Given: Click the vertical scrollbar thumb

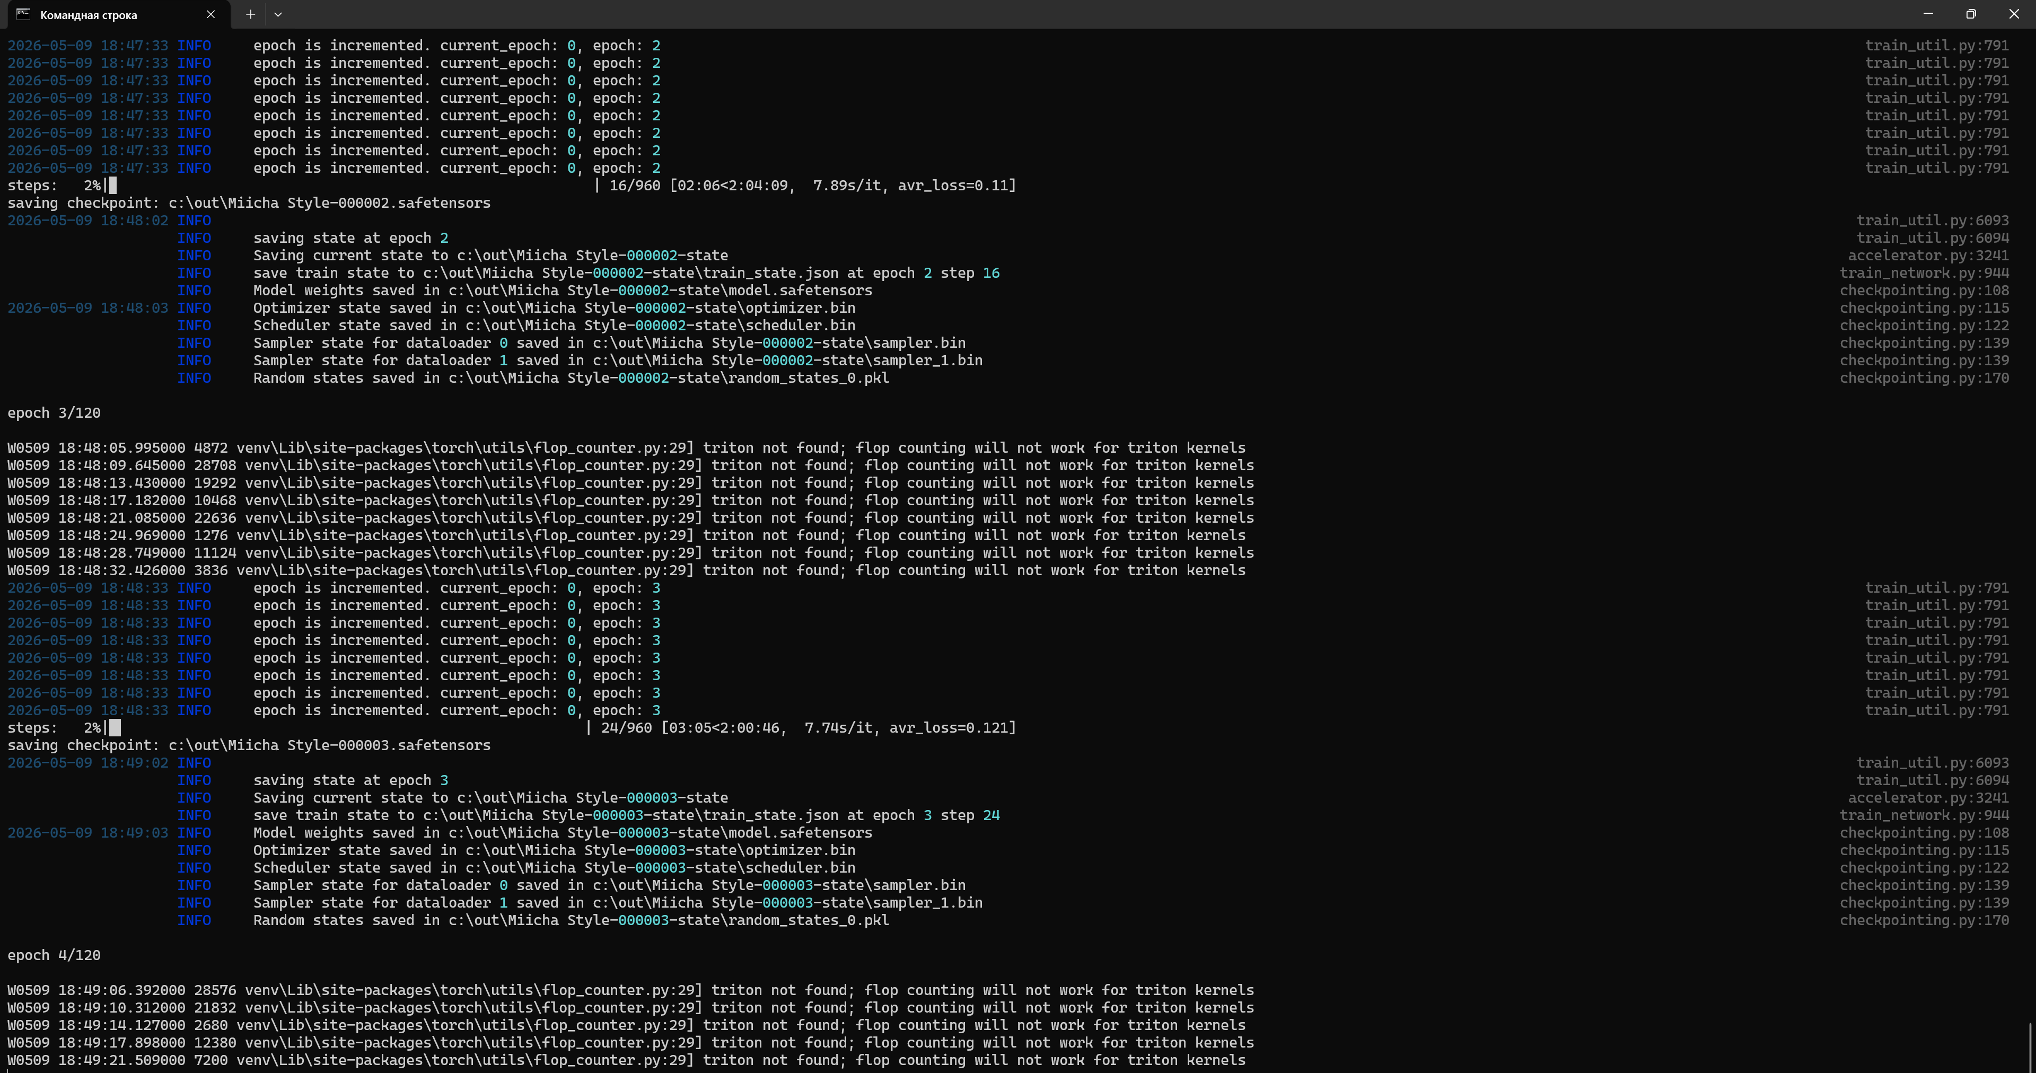Looking at the screenshot, I should tap(2030, 1048).
